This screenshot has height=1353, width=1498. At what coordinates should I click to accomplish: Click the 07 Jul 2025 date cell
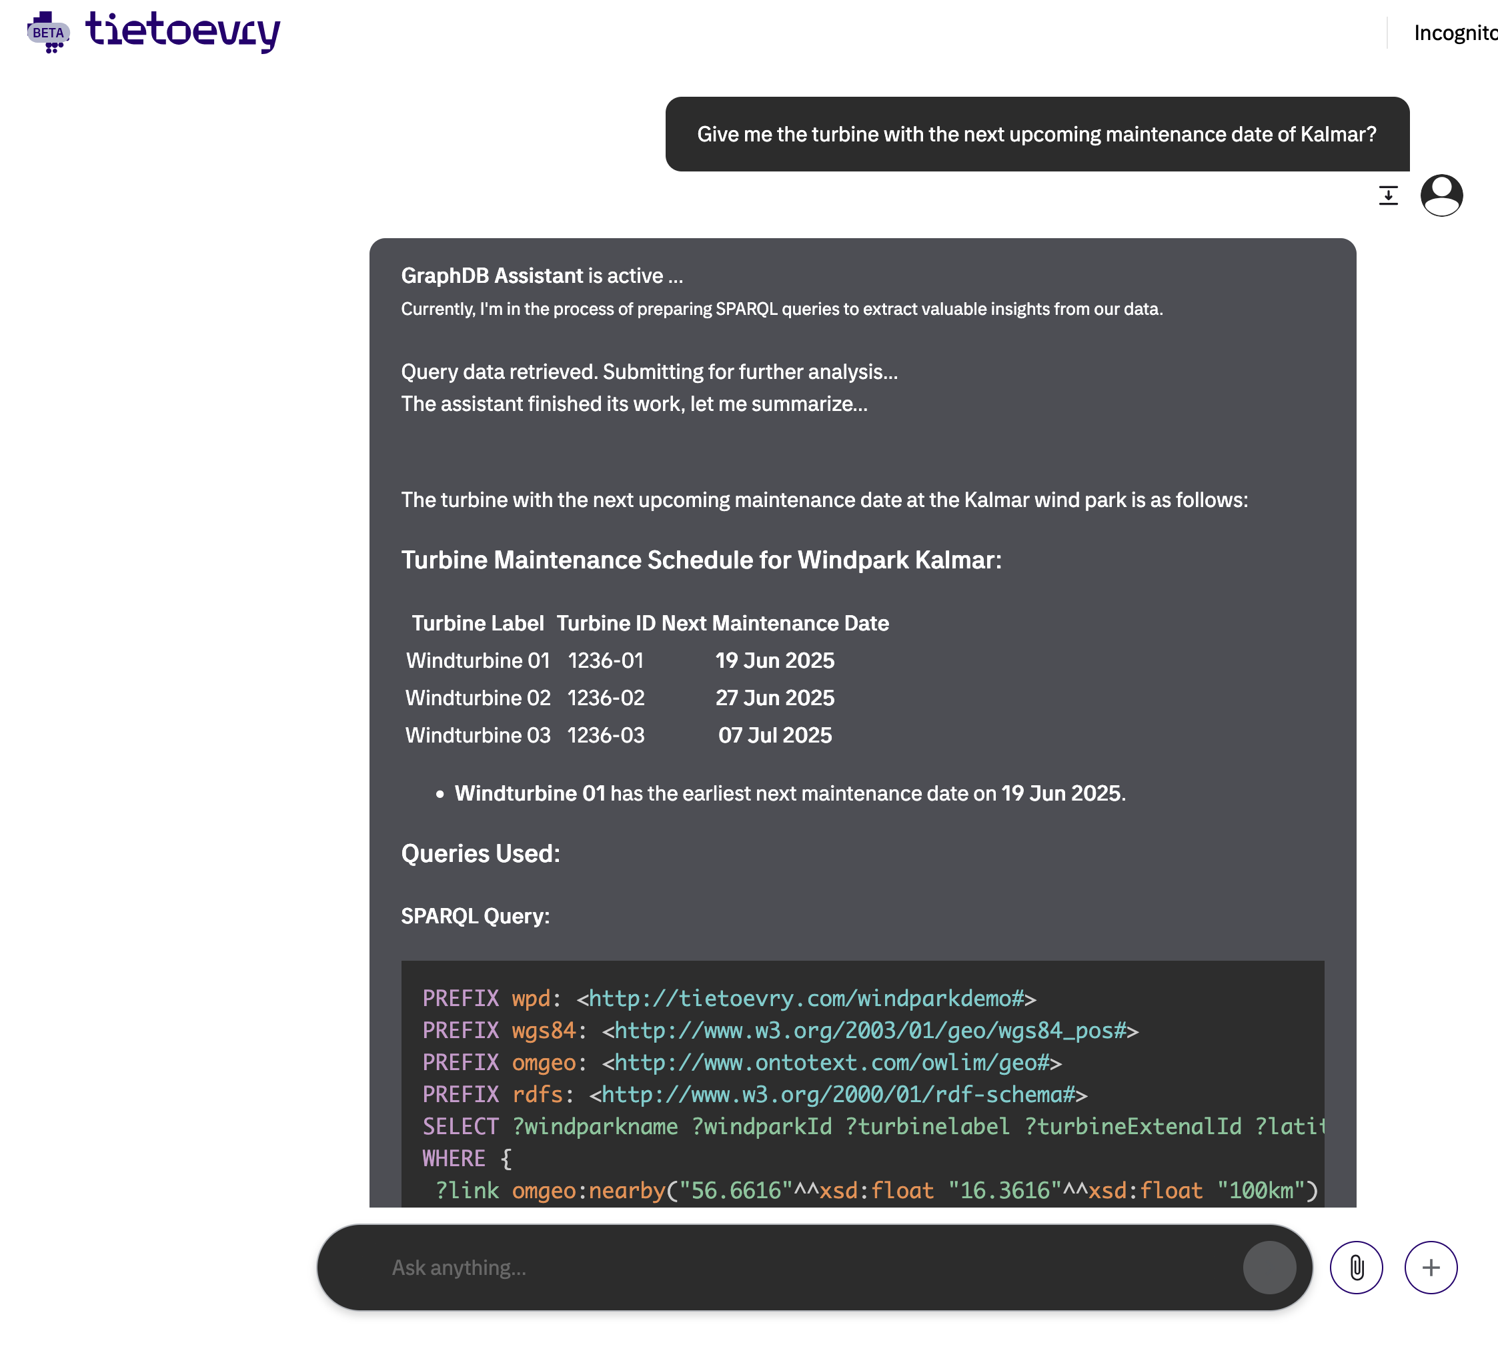coord(775,735)
